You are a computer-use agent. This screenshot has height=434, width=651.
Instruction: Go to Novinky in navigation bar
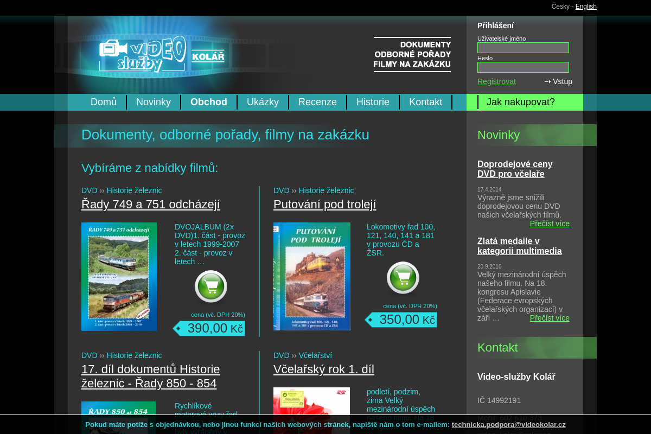[154, 102]
